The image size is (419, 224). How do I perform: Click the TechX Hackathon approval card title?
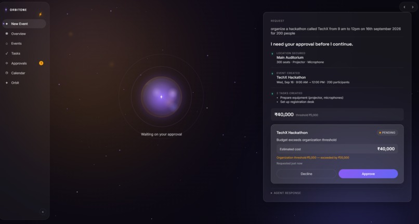click(292, 133)
